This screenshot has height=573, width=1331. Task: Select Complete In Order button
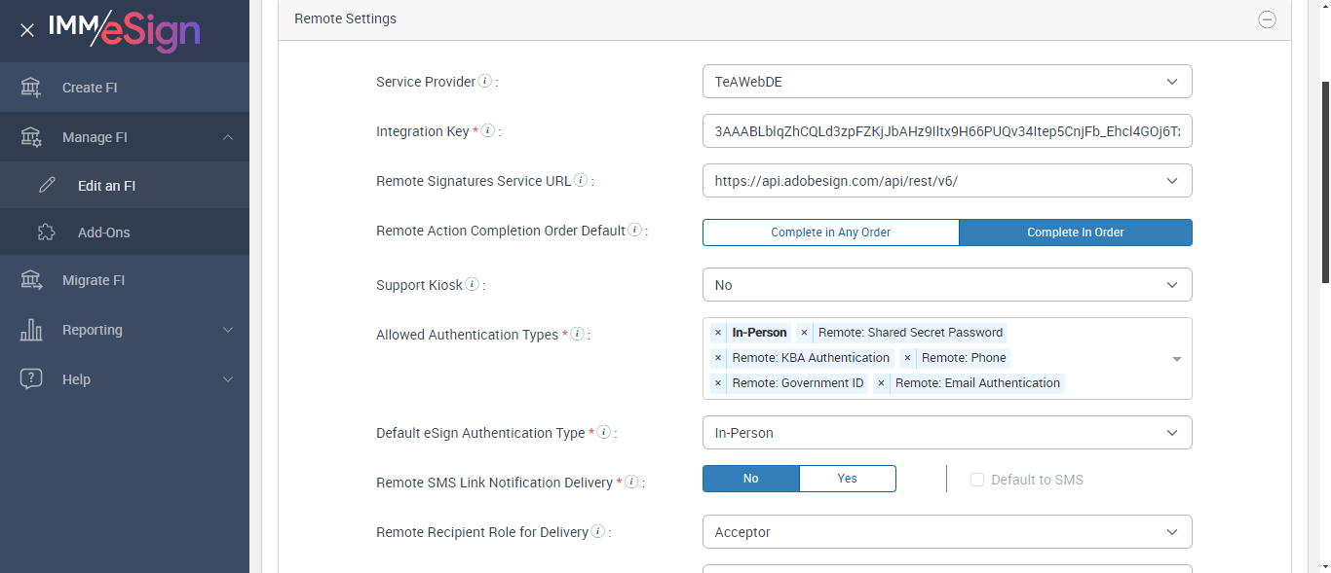pyautogui.click(x=1075, y=233)
